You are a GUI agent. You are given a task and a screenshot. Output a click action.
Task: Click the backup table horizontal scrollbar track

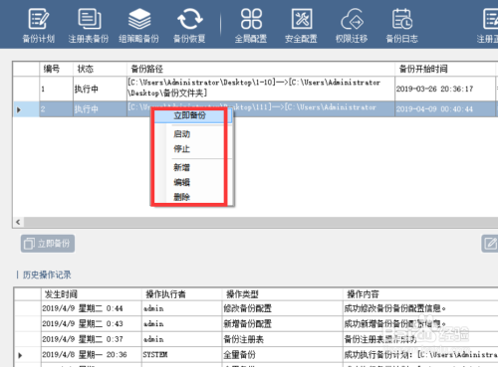pos(261,222)
